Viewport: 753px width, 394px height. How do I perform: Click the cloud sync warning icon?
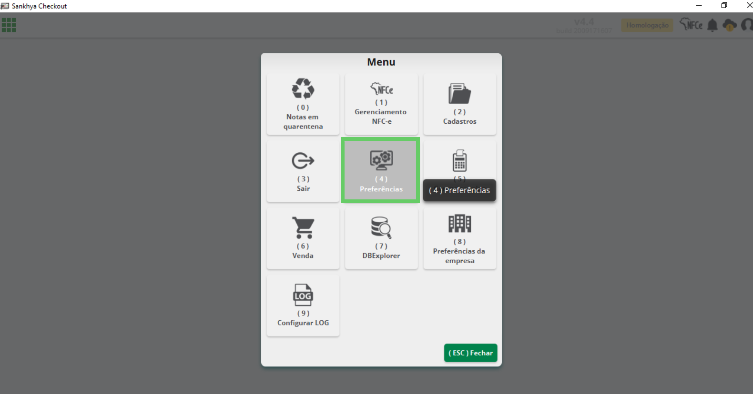[x=730, y=25]
